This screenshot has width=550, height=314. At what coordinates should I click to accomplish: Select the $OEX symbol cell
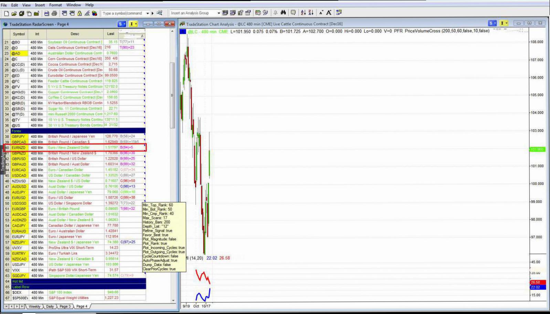point(19,293)
